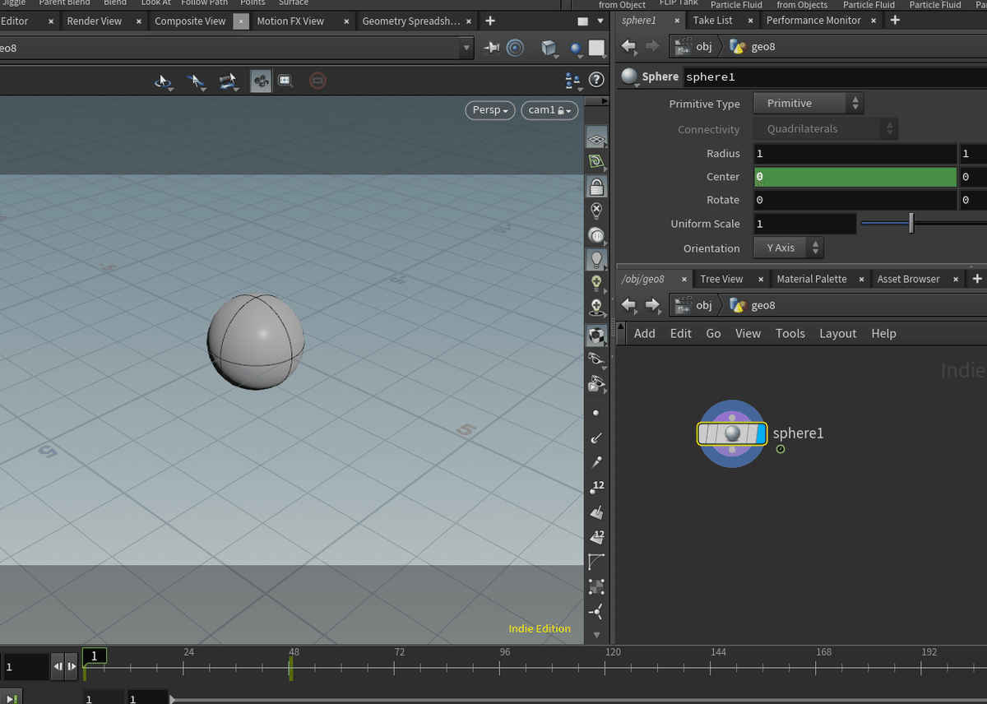Viewport: 987px width, 704px height.
Task: Click the back arrow in parameter pane
Action: coord(629,47)
